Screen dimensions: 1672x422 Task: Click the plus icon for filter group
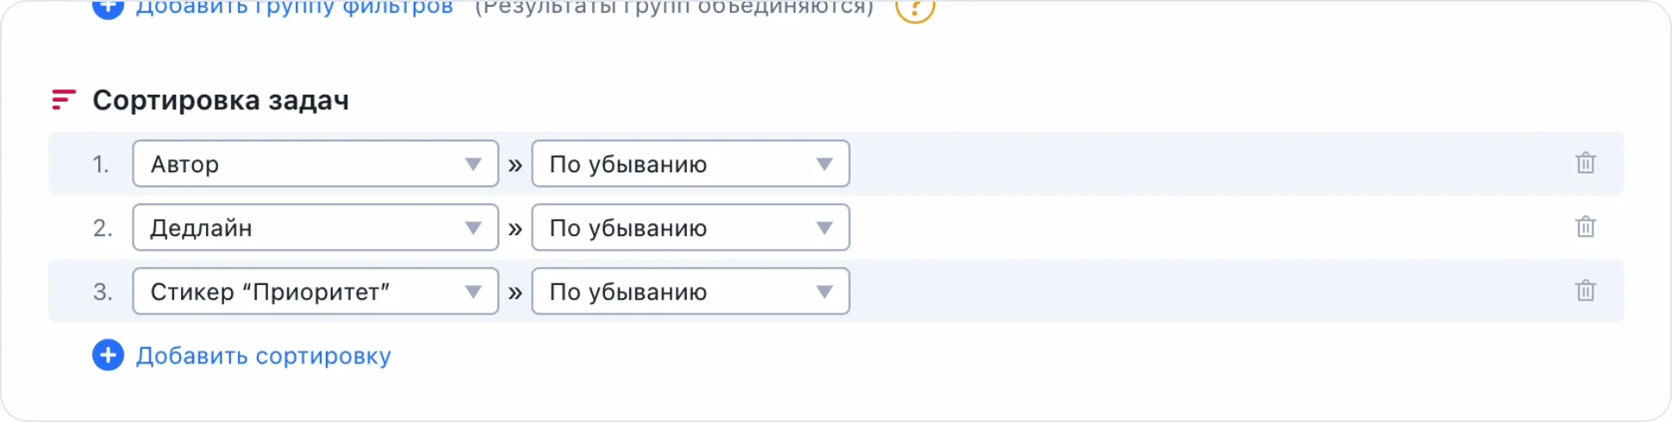click(109, 8)
